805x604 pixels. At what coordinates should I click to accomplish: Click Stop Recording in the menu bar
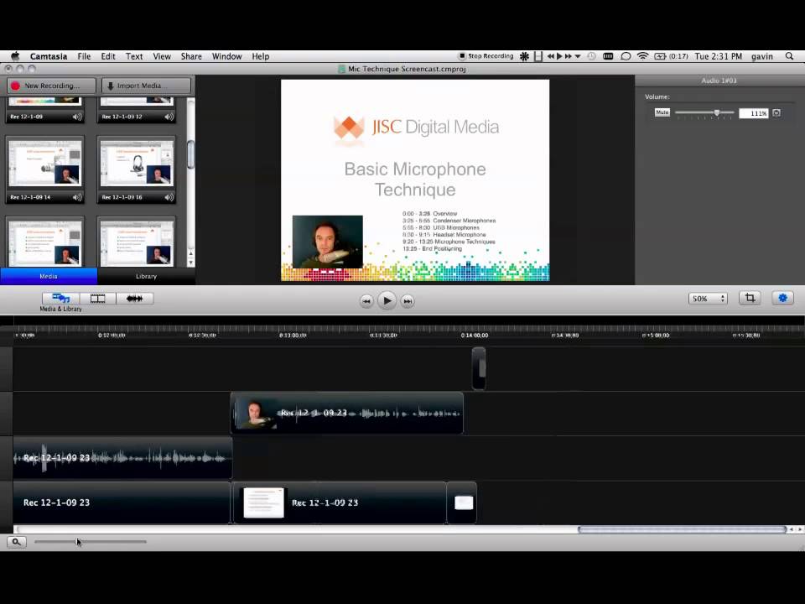click(x=486, y=56)
